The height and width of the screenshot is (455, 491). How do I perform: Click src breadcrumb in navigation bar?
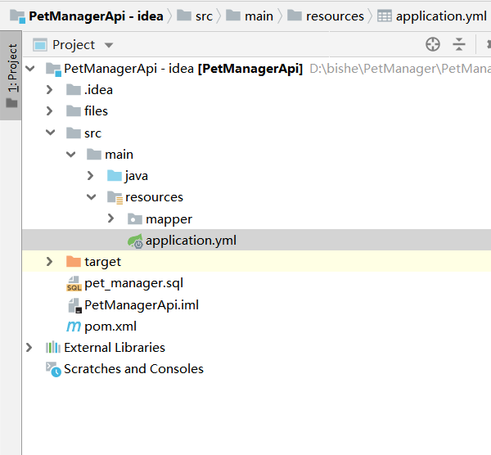[x=204, y=16]
